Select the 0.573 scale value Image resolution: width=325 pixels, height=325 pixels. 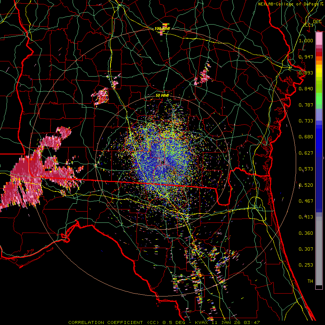pyautogui.click(x=306, y=169)
